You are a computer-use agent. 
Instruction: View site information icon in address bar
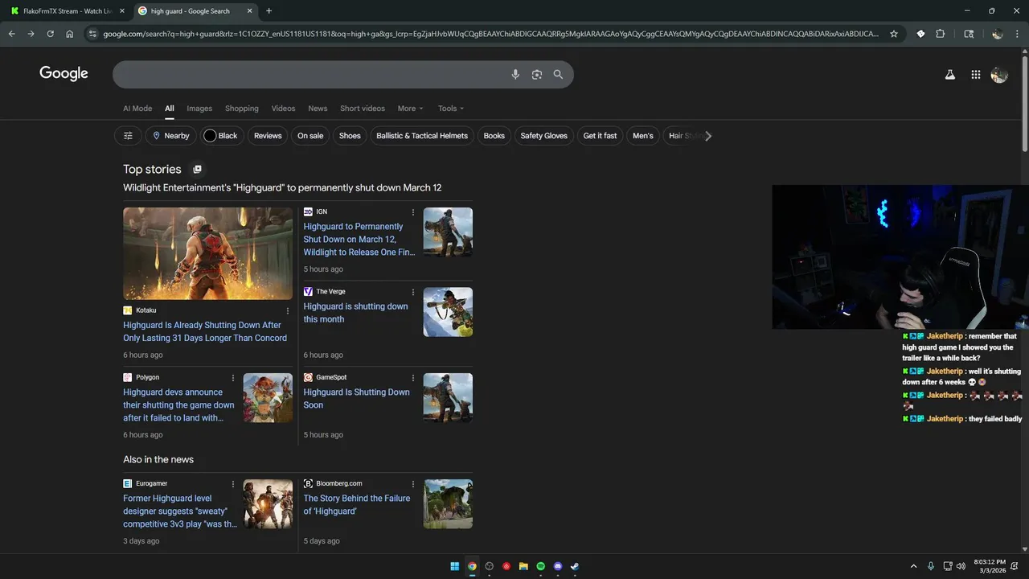92,34
